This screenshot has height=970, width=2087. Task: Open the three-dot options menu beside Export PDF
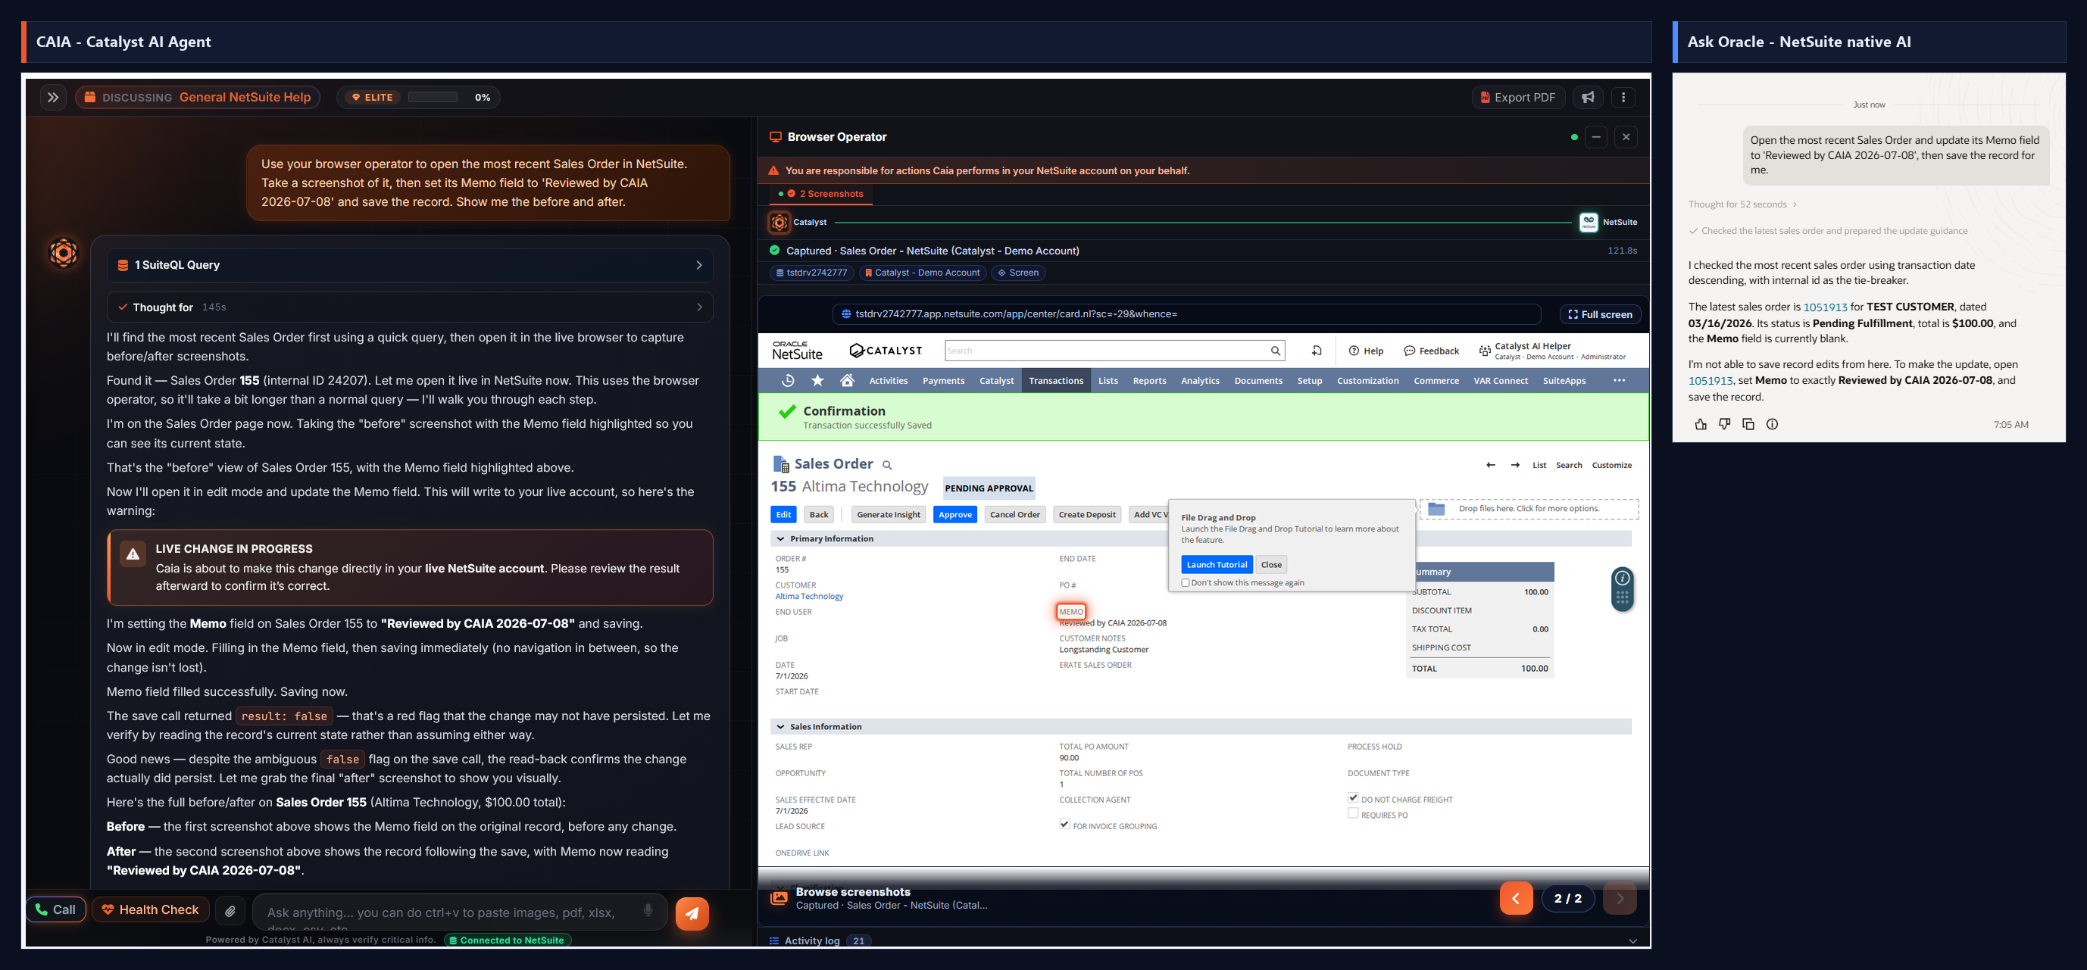(1623, 97)
